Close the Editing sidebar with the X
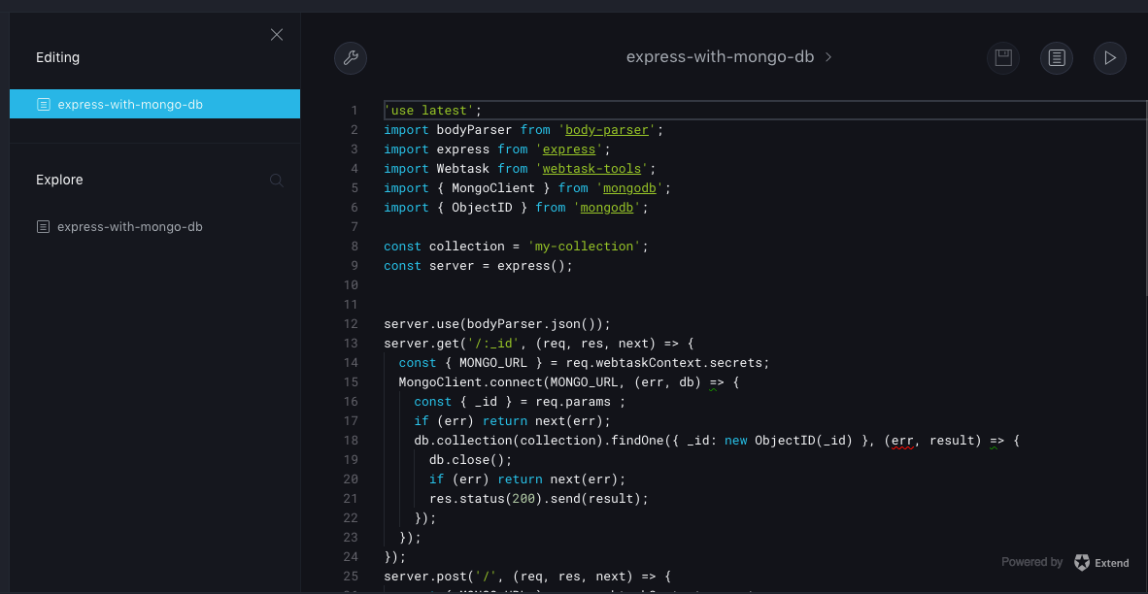Screen dimensions: 1148x594 coord(276,34)
